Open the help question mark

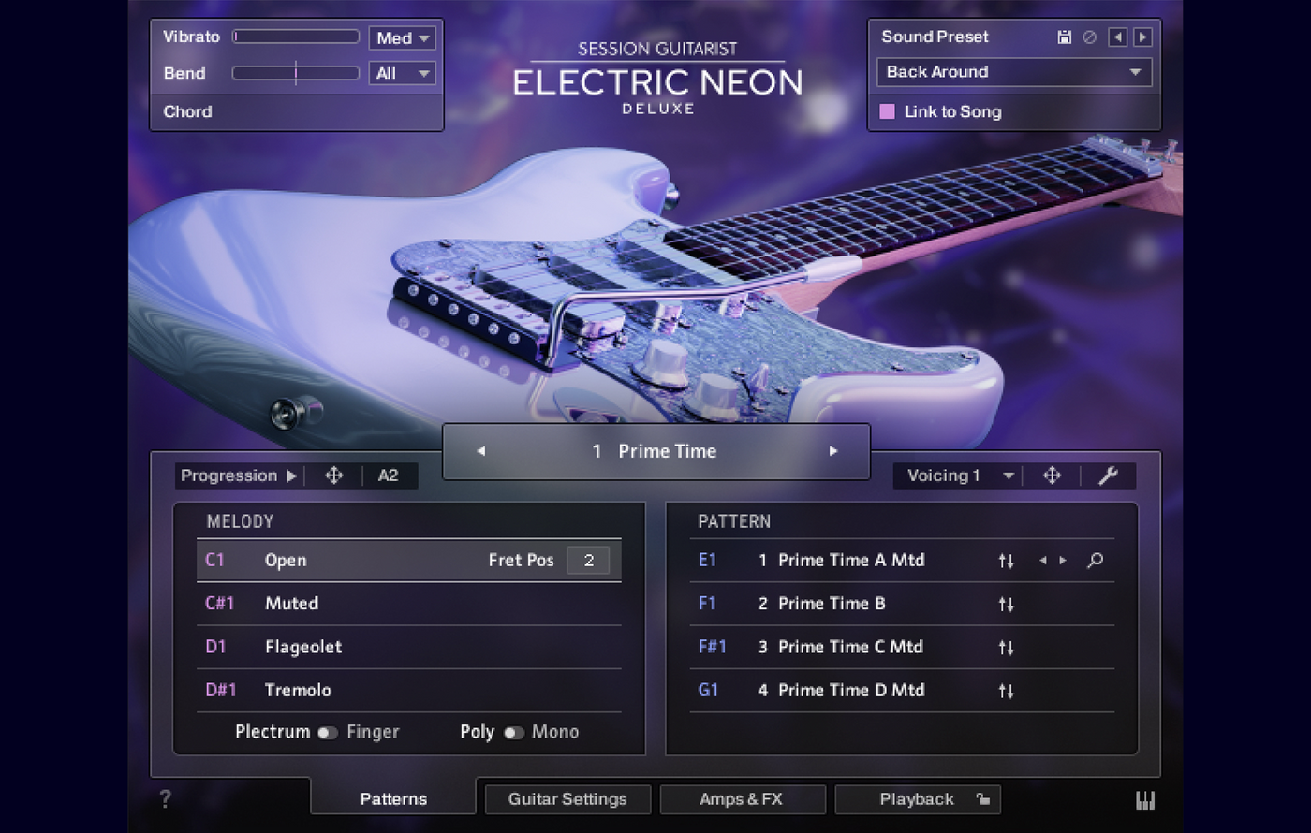(166, 798)
